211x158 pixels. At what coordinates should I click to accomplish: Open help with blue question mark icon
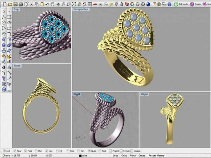(x=169, y=4)
